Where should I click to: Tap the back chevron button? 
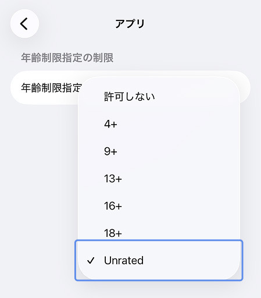(x=24, y=24)
